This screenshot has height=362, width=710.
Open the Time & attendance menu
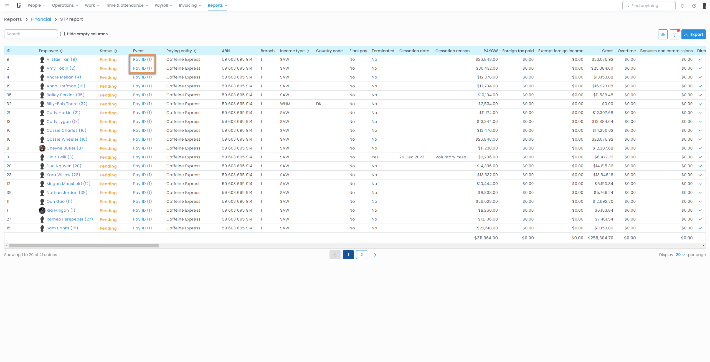pos(127,5)
